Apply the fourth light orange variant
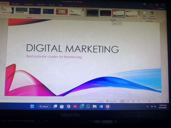This screenshot has width=171, height=128. 131,14
